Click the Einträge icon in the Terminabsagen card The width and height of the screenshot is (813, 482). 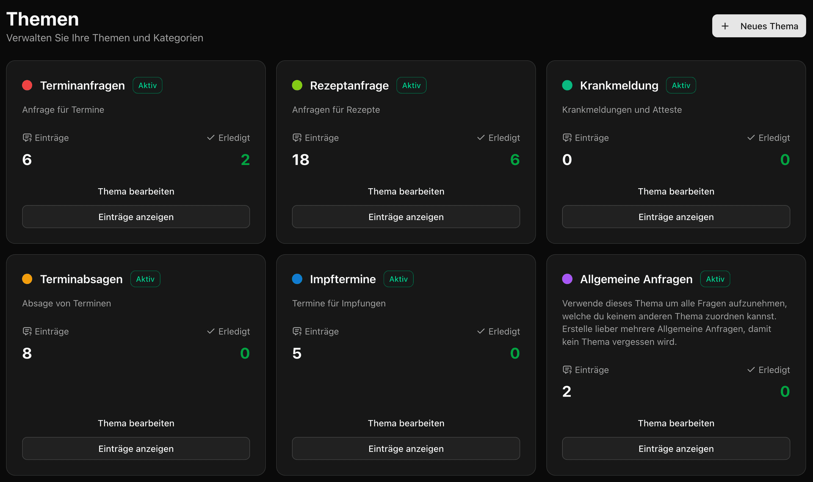coord(27,331)
